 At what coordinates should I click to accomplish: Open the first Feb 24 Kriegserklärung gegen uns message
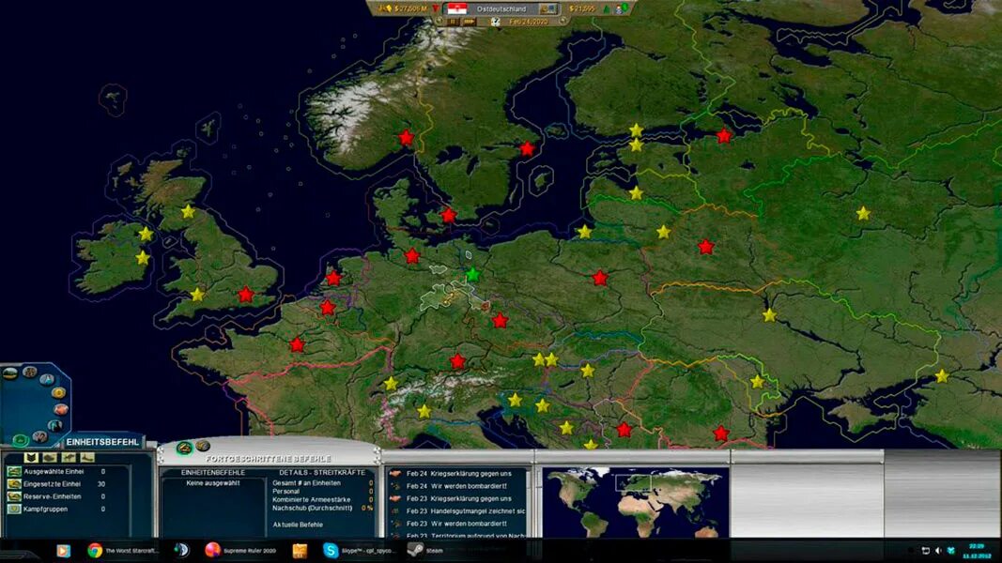coord(457,474)
